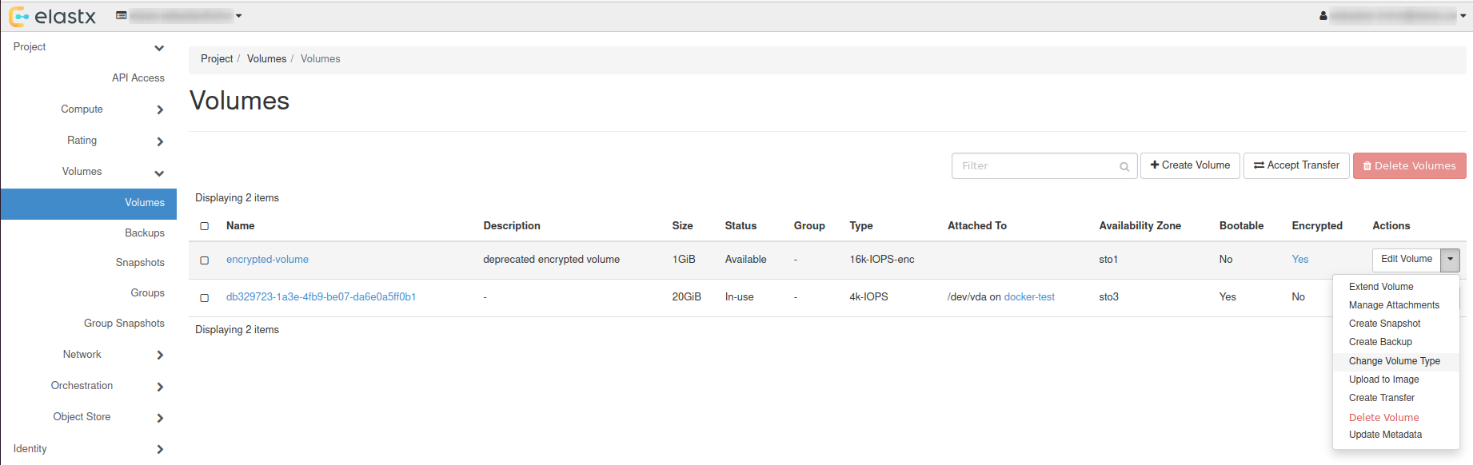Click the 4k-IOPS type cell
The height and width of the screenshot is (465, 1473).
(868, 297)
